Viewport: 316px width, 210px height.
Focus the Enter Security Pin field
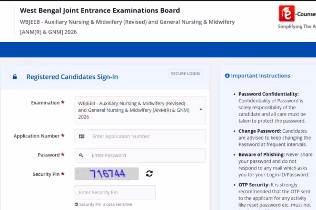pyautogui.click(x=115, y=193)
